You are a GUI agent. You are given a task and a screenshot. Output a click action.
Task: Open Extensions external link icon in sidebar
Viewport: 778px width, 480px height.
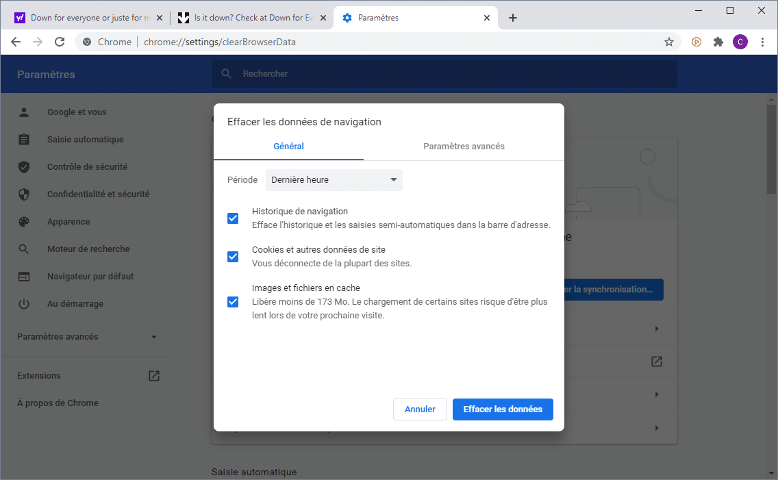click(154, 376)
